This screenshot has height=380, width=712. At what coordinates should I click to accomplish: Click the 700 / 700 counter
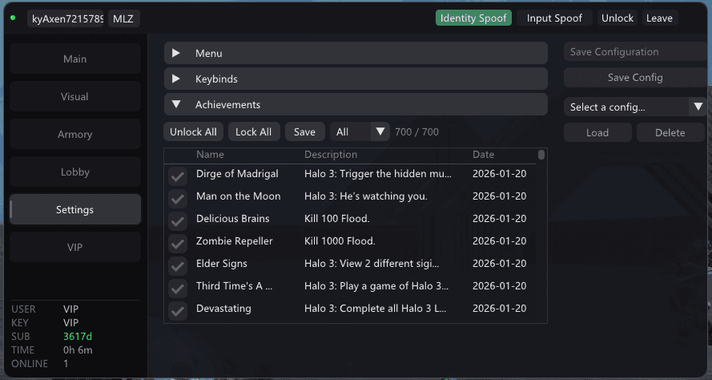pyautogui.click(x=416, y=131)
